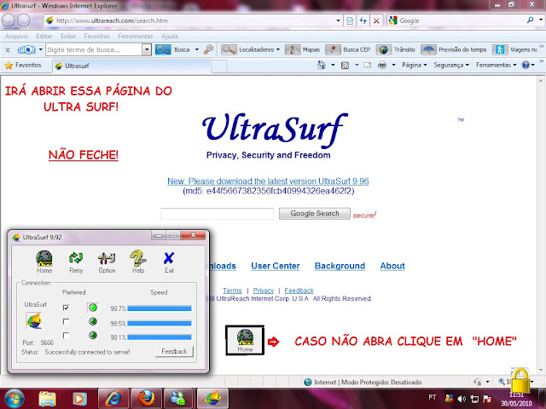Open the Arquivo menu
The image size is (546, 409).
point(16,36)
